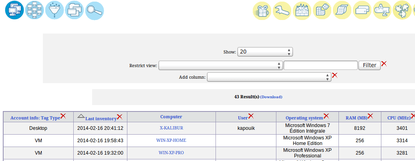415x161 pixels.
Task: Click date 2014-02-16 19:58:43
Action: coord(100,141)
